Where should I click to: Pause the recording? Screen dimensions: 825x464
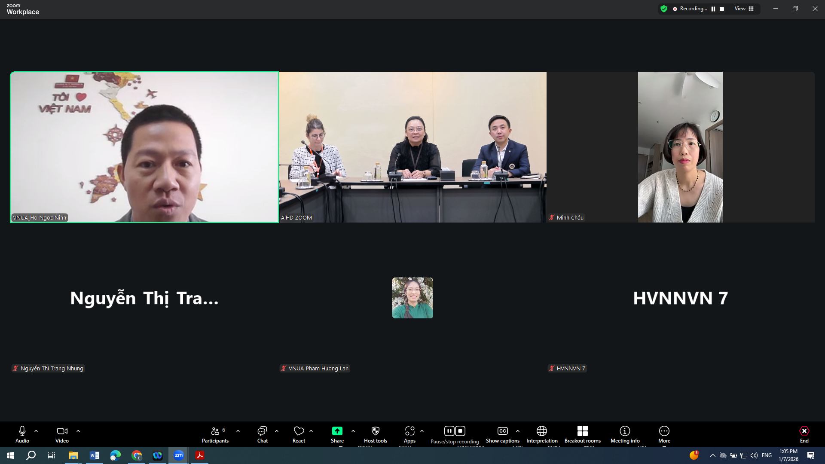[x=449, y=430]
